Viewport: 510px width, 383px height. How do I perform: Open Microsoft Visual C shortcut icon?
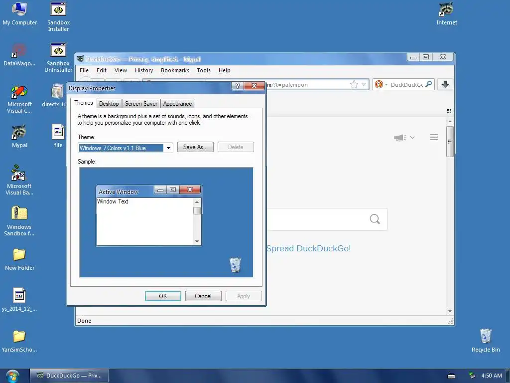tap(19, 99)
